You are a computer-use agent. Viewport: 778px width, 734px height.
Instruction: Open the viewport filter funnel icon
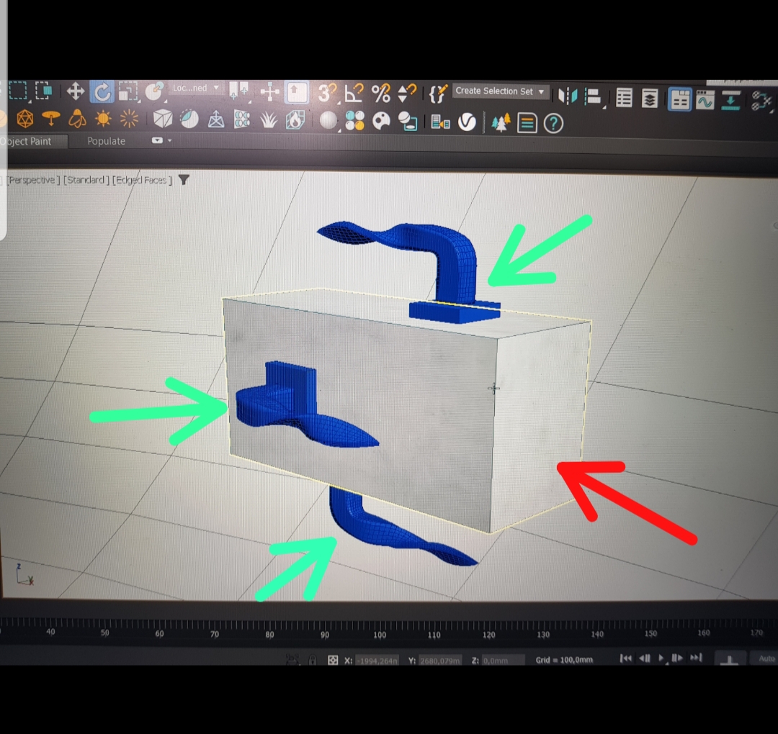click(184, 181)
